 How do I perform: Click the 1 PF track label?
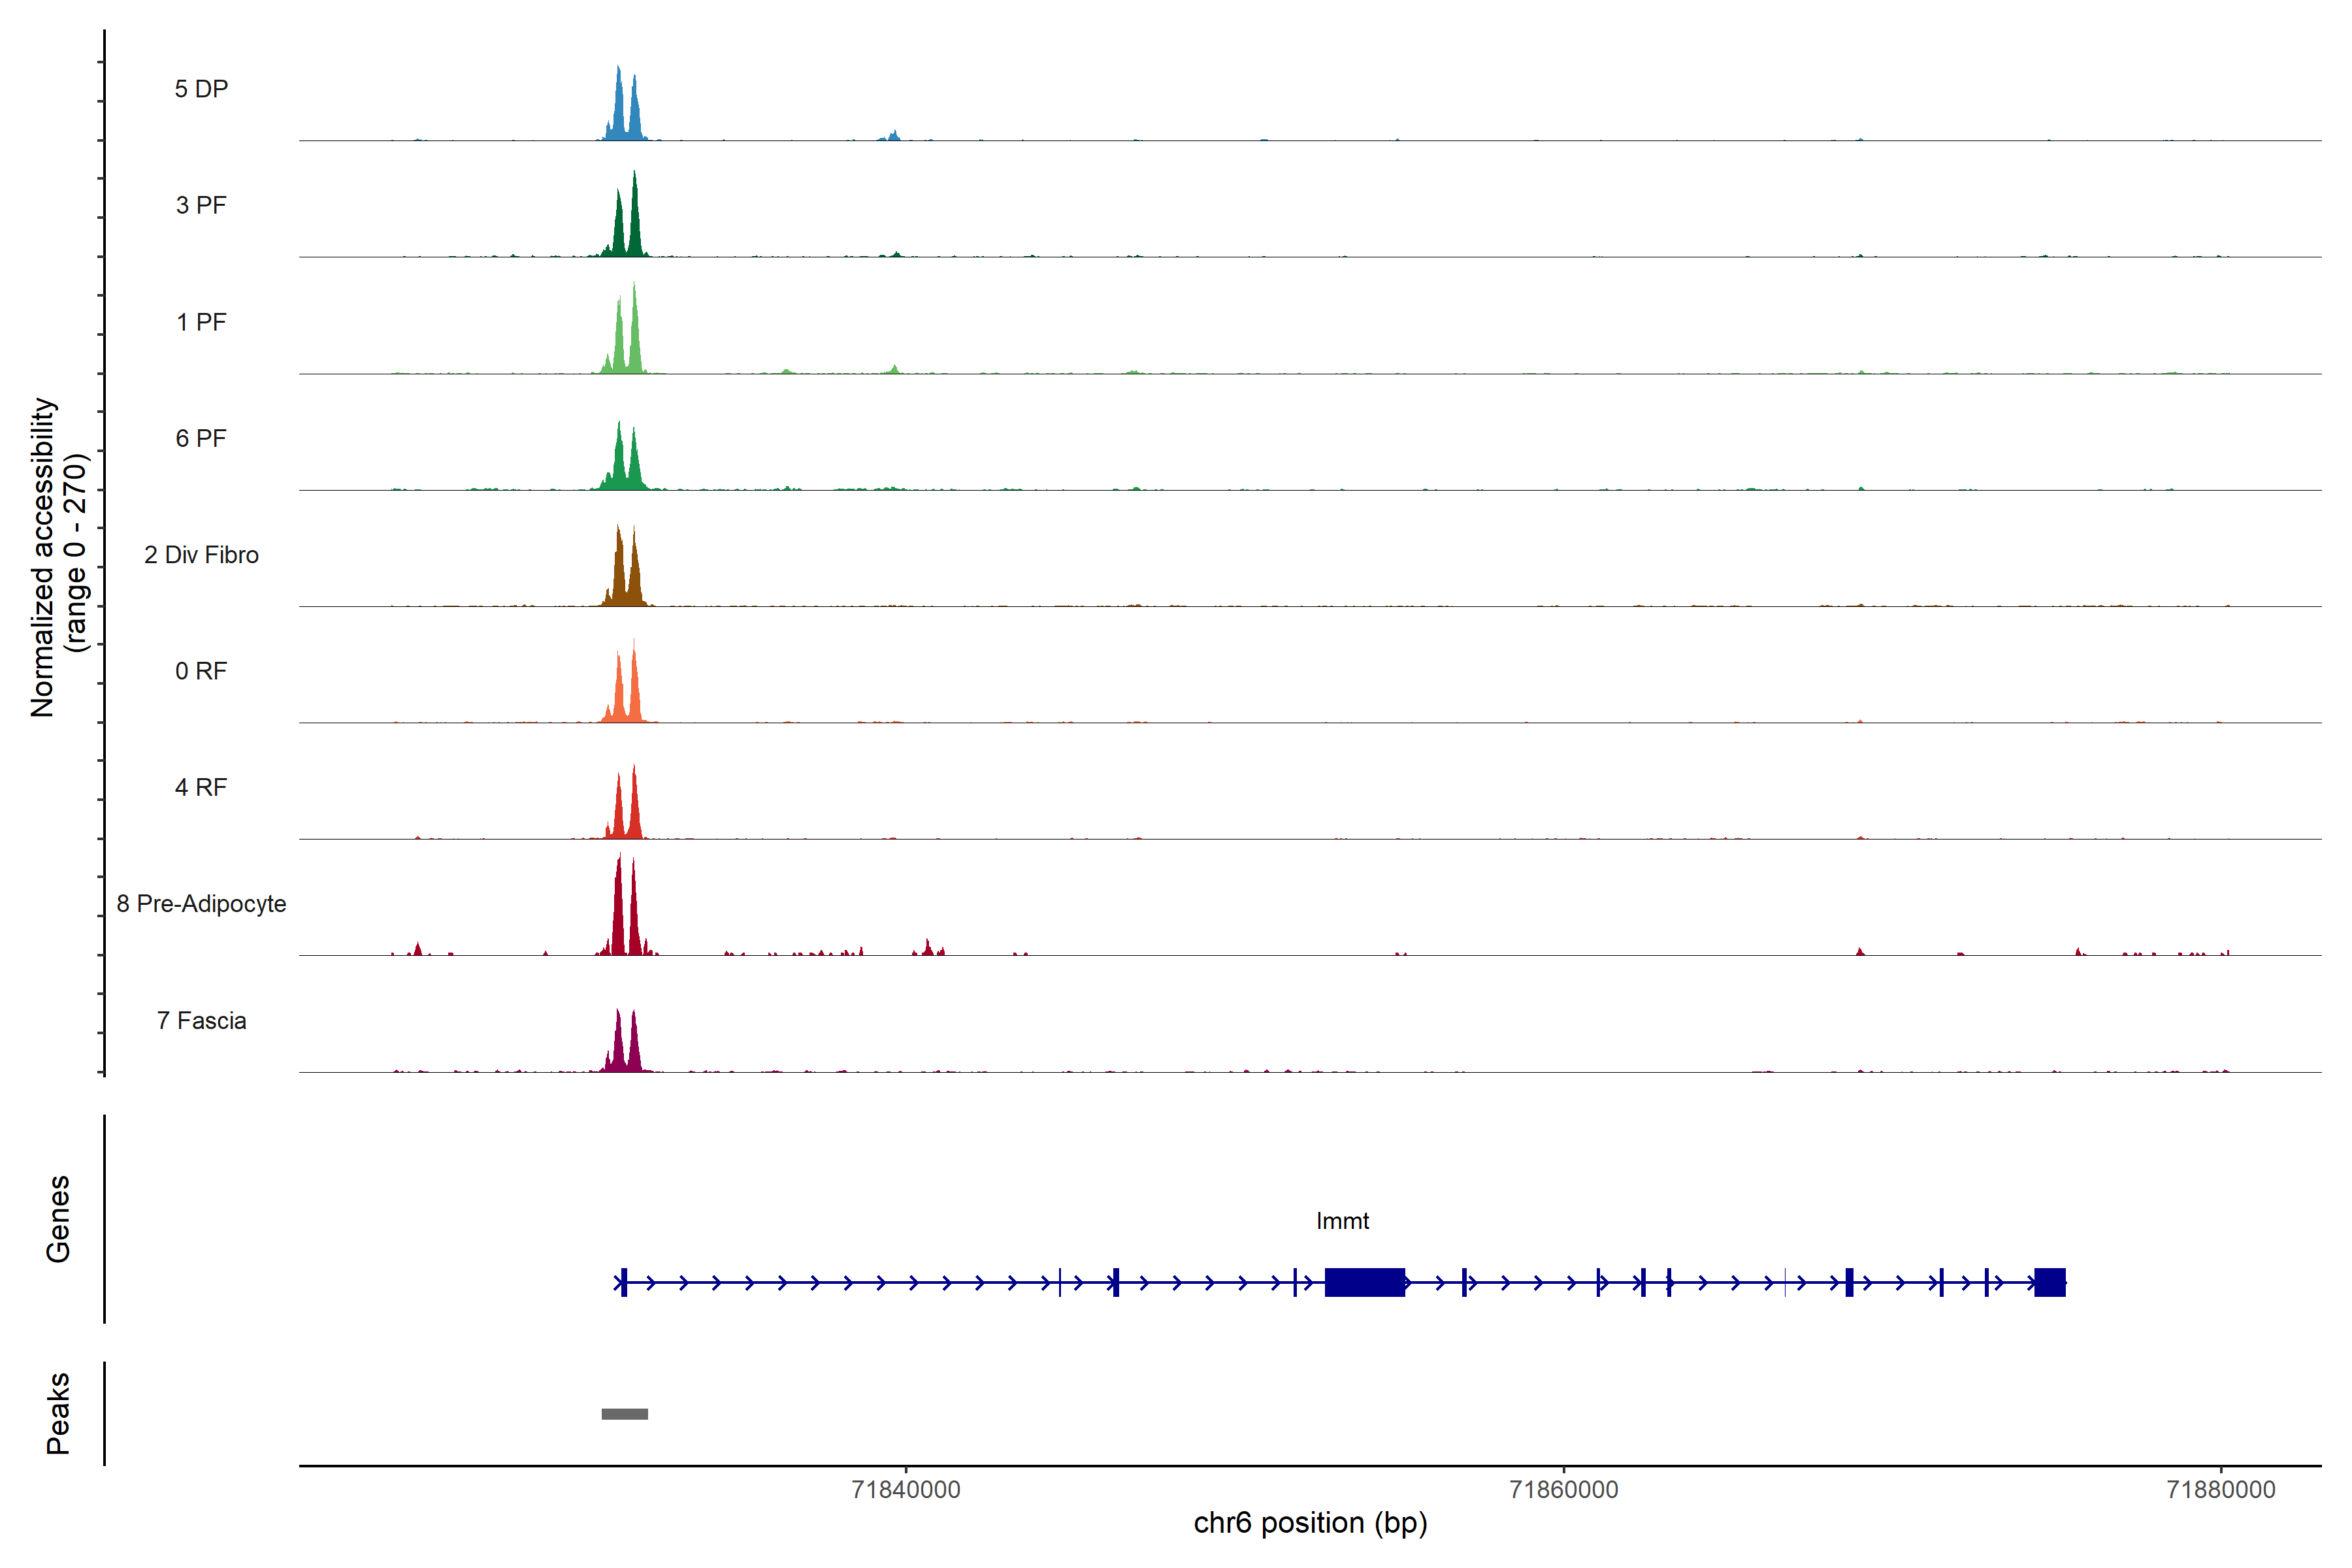click(x=201, y=322)
